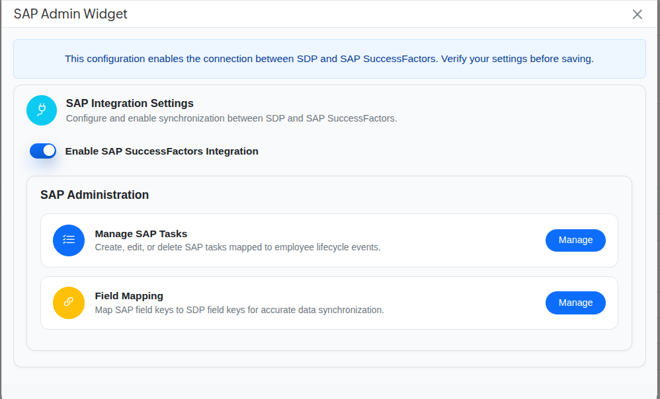Close the SAP Admin Widget dialog
Image resolution: width=660 pixels, height=399 pixels.
[x=637, y=14]
